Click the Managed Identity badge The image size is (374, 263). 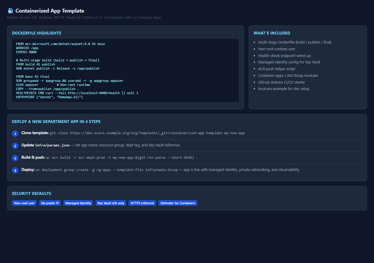coord(78,203)
